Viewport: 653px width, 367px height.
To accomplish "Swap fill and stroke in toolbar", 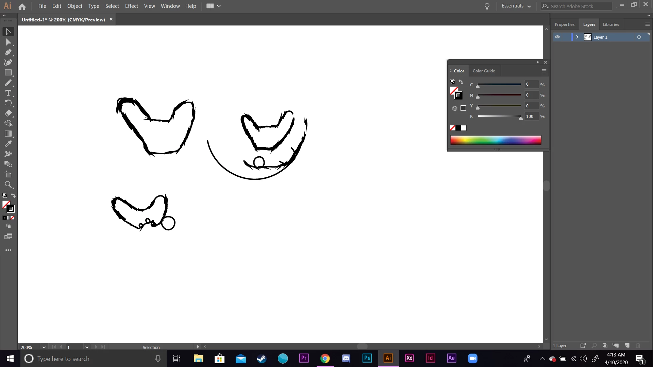I will point(13,195).
